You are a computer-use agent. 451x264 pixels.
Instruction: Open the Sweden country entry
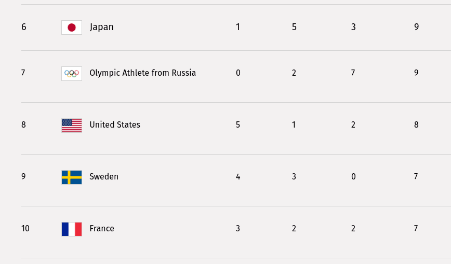point(104,177)
